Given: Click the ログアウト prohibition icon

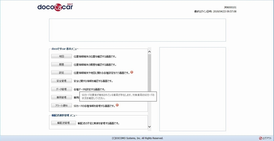Looking at the screenshot, I should coord(260,138).
